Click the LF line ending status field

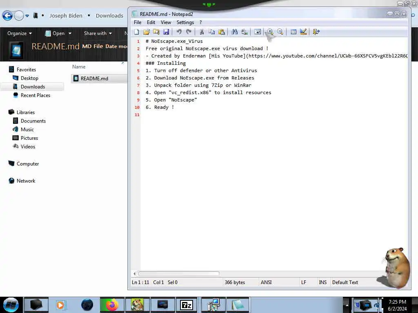tap(304, 282)
